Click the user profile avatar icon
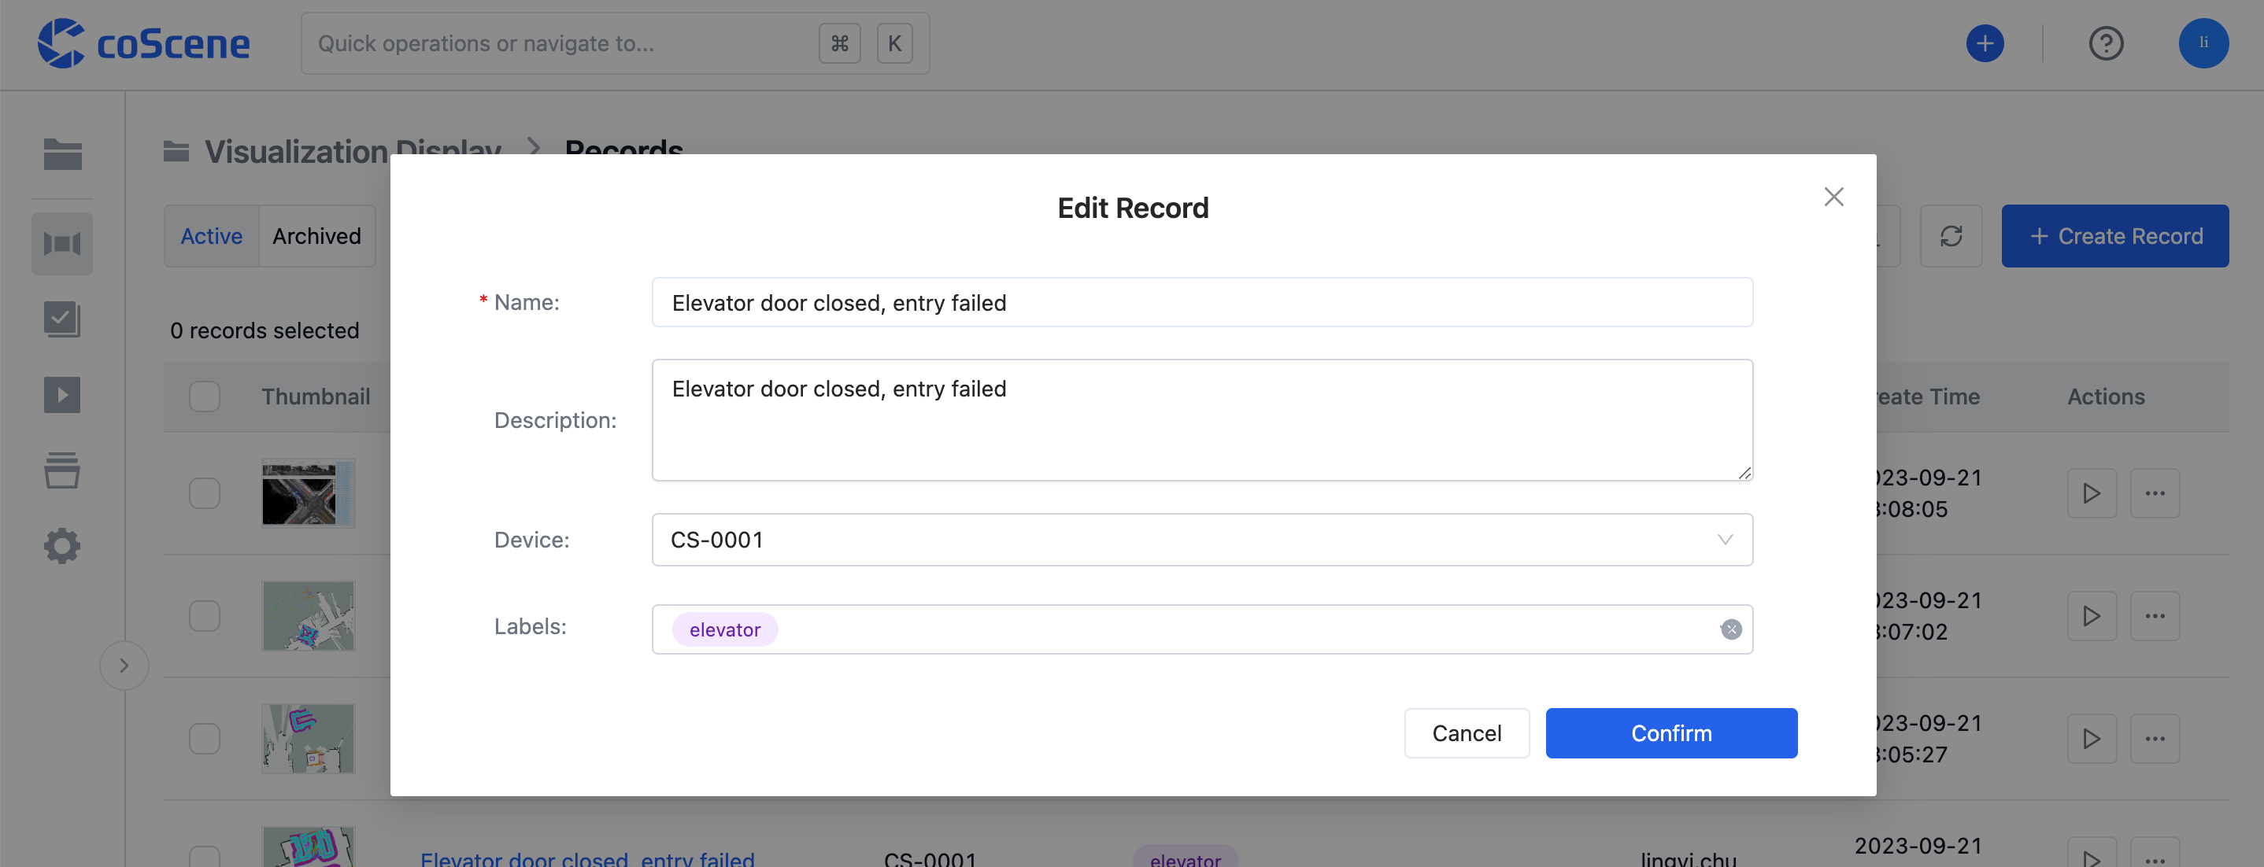The height and width of the screenshot is (867, 2264). tap(2207, 40)
